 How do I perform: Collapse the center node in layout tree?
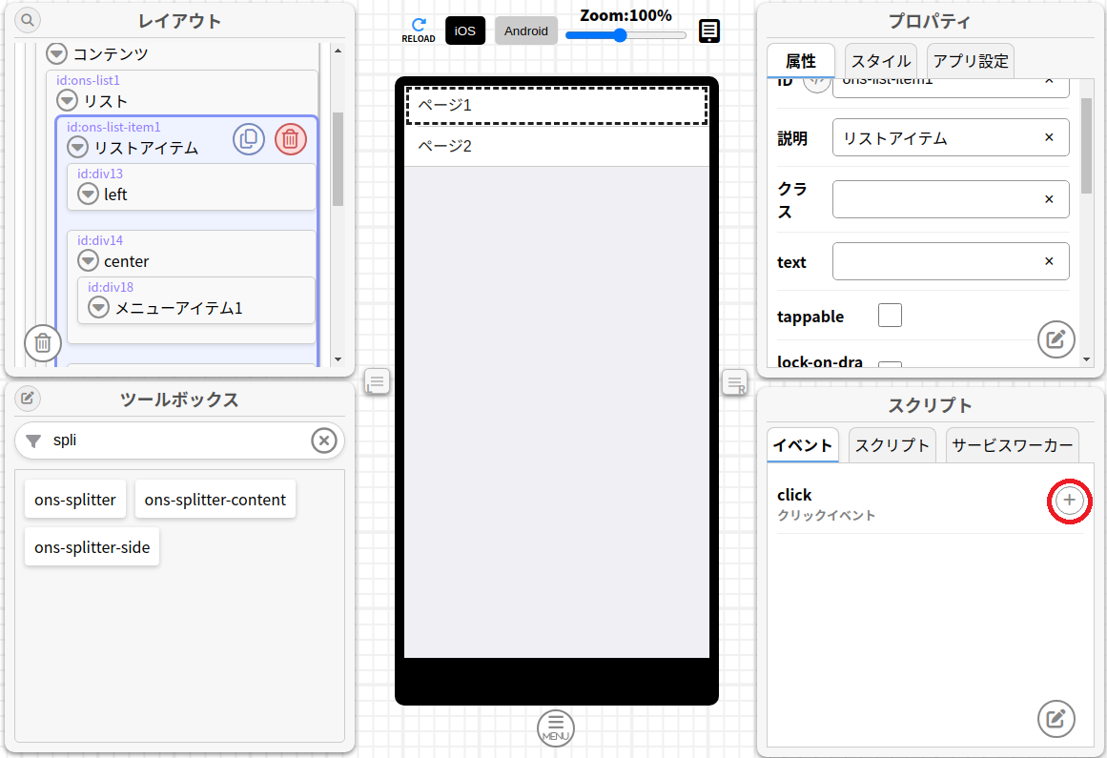point(89,260)
